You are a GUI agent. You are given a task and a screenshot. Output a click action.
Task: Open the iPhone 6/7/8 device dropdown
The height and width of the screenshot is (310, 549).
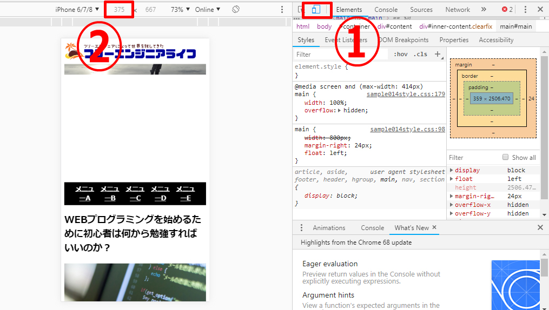77,10
